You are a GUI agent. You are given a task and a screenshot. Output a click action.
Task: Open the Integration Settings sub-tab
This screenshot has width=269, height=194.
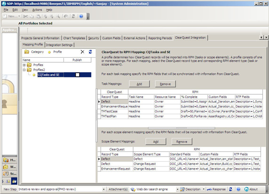coord(59,45)
